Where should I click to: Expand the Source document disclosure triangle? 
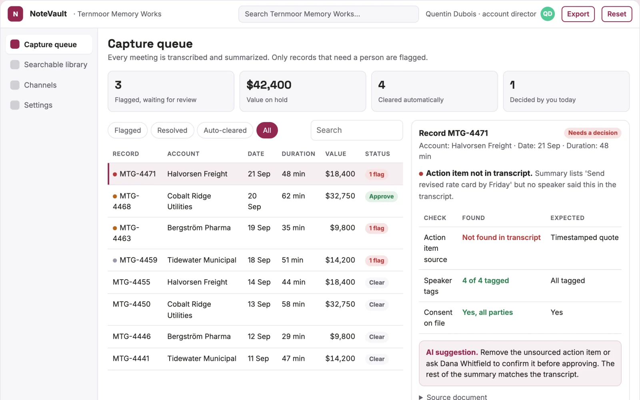coord(421,397)
